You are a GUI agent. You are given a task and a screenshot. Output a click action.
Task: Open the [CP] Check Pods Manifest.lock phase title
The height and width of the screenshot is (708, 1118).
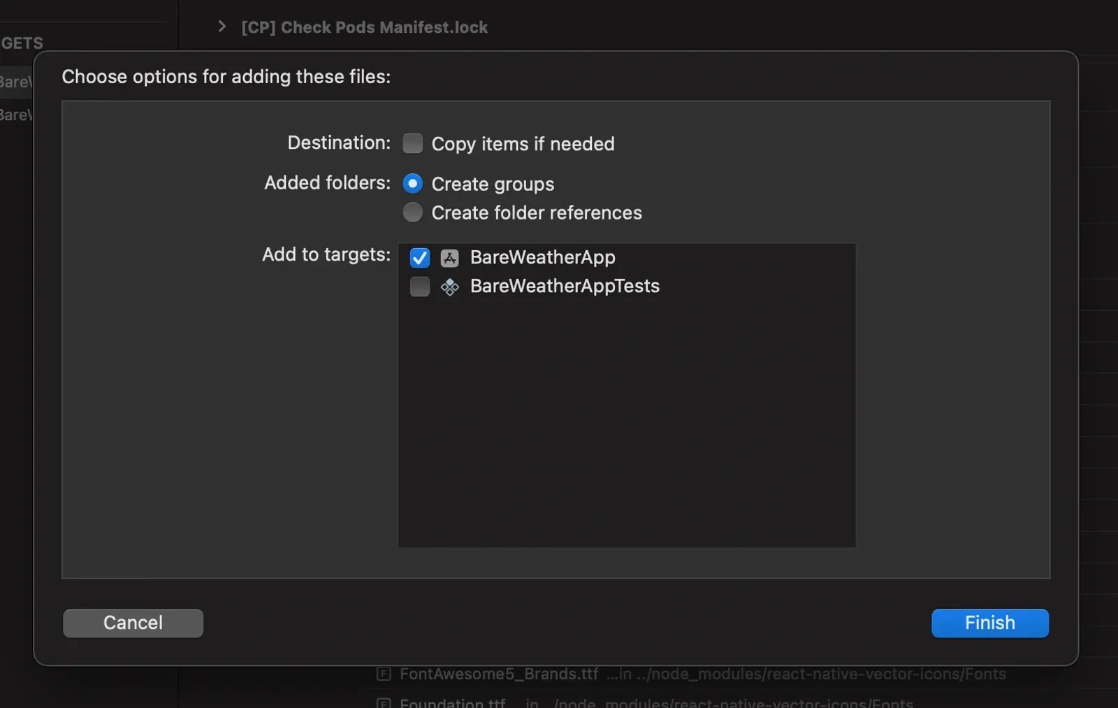click(x=364, y=27)
